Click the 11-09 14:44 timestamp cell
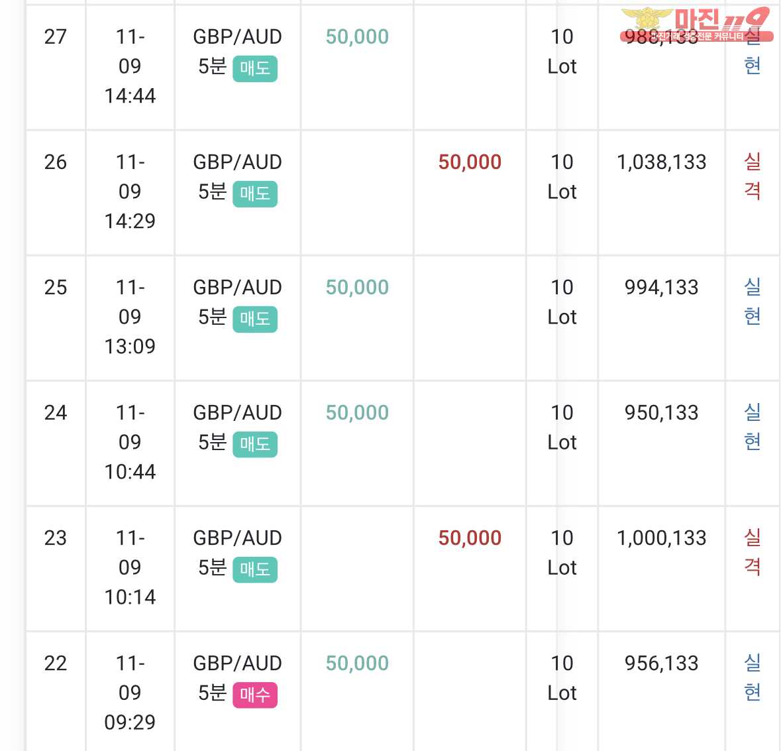The height and width of the screenshot is (751, 781). 130,66
